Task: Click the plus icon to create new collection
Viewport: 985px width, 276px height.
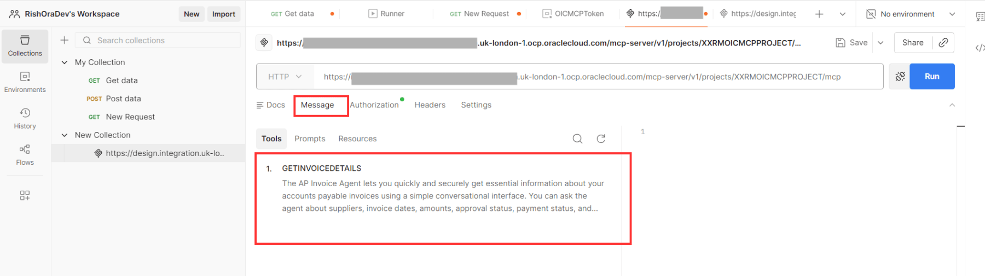Action: [x=64, y=40]
